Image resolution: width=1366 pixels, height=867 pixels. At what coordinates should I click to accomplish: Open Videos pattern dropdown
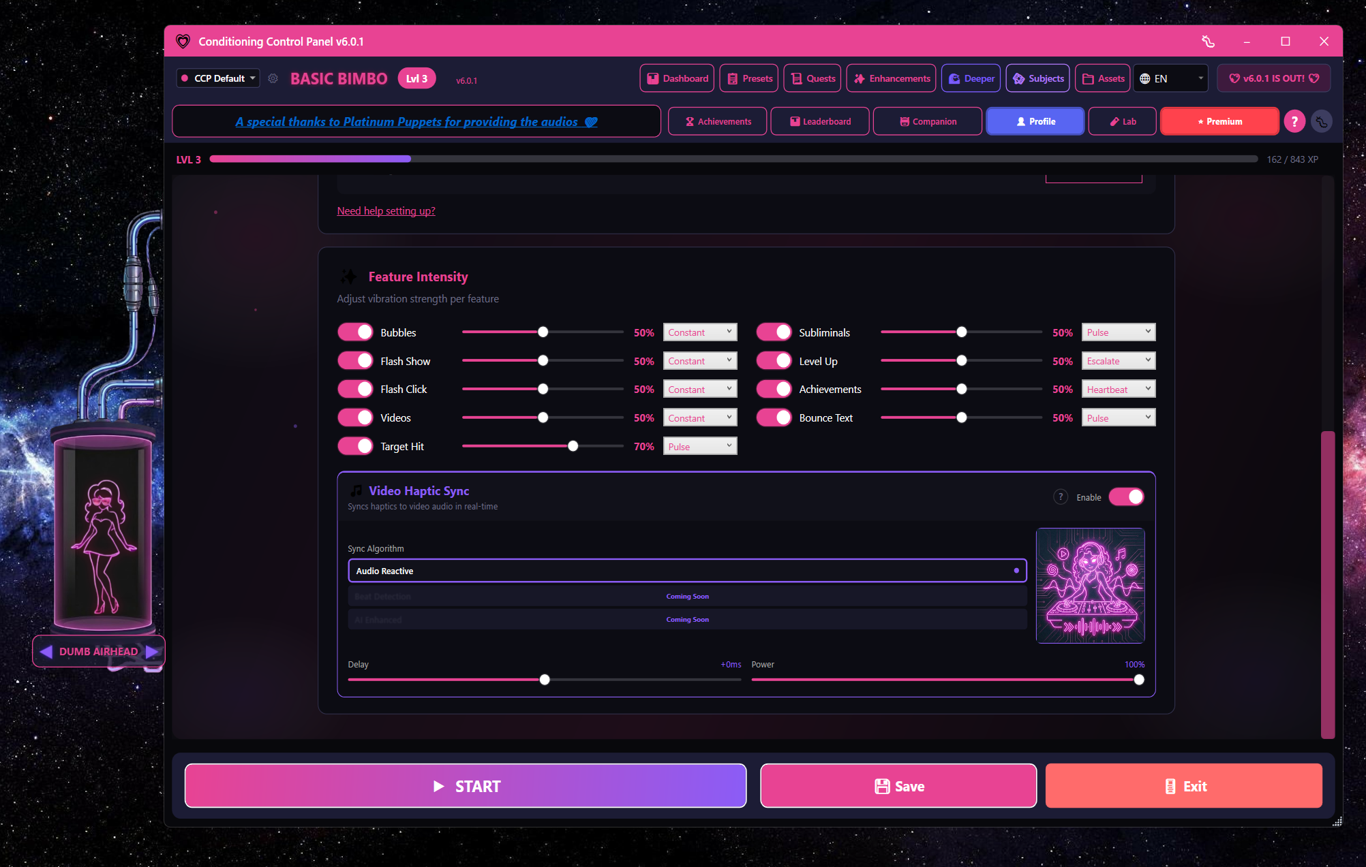[700, 418]
